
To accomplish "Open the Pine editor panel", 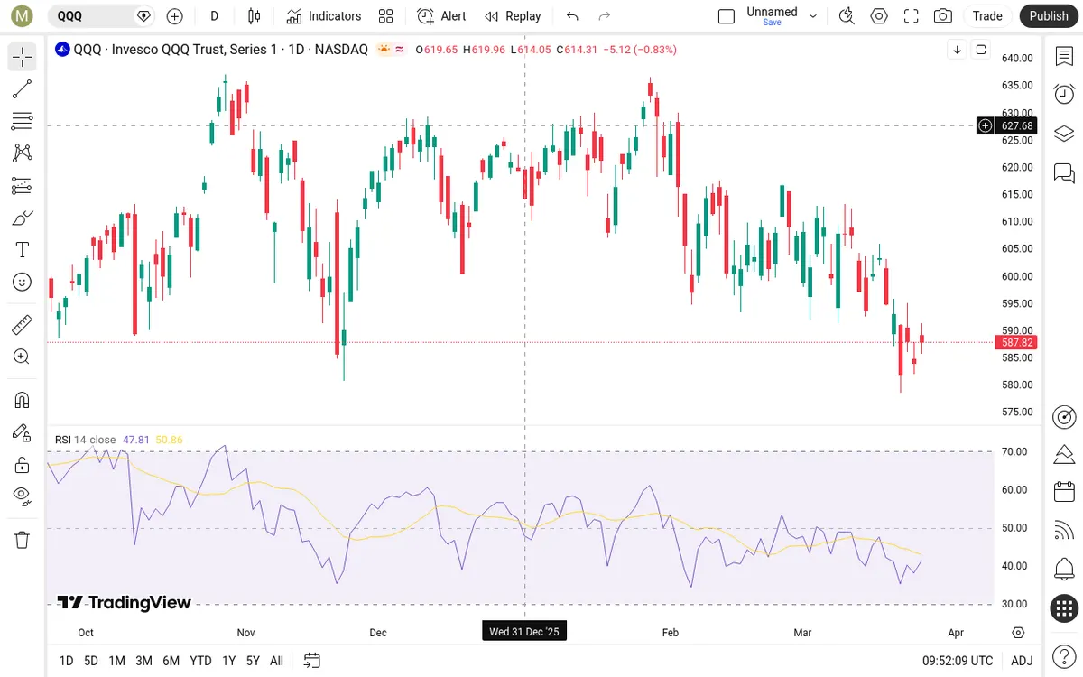I will [1064, 453].
